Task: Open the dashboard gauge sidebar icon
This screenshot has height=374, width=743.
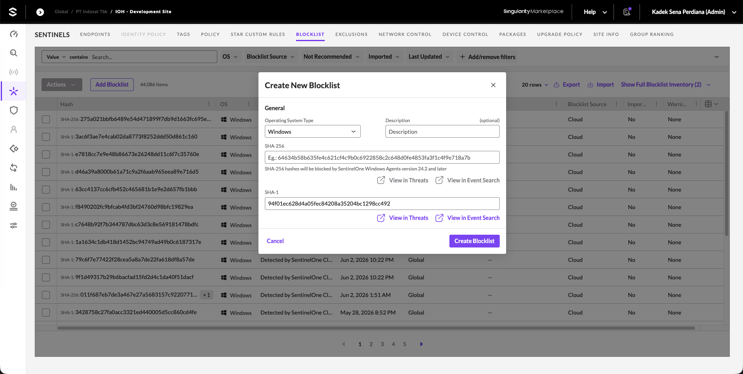Action: tap(14, 34)
